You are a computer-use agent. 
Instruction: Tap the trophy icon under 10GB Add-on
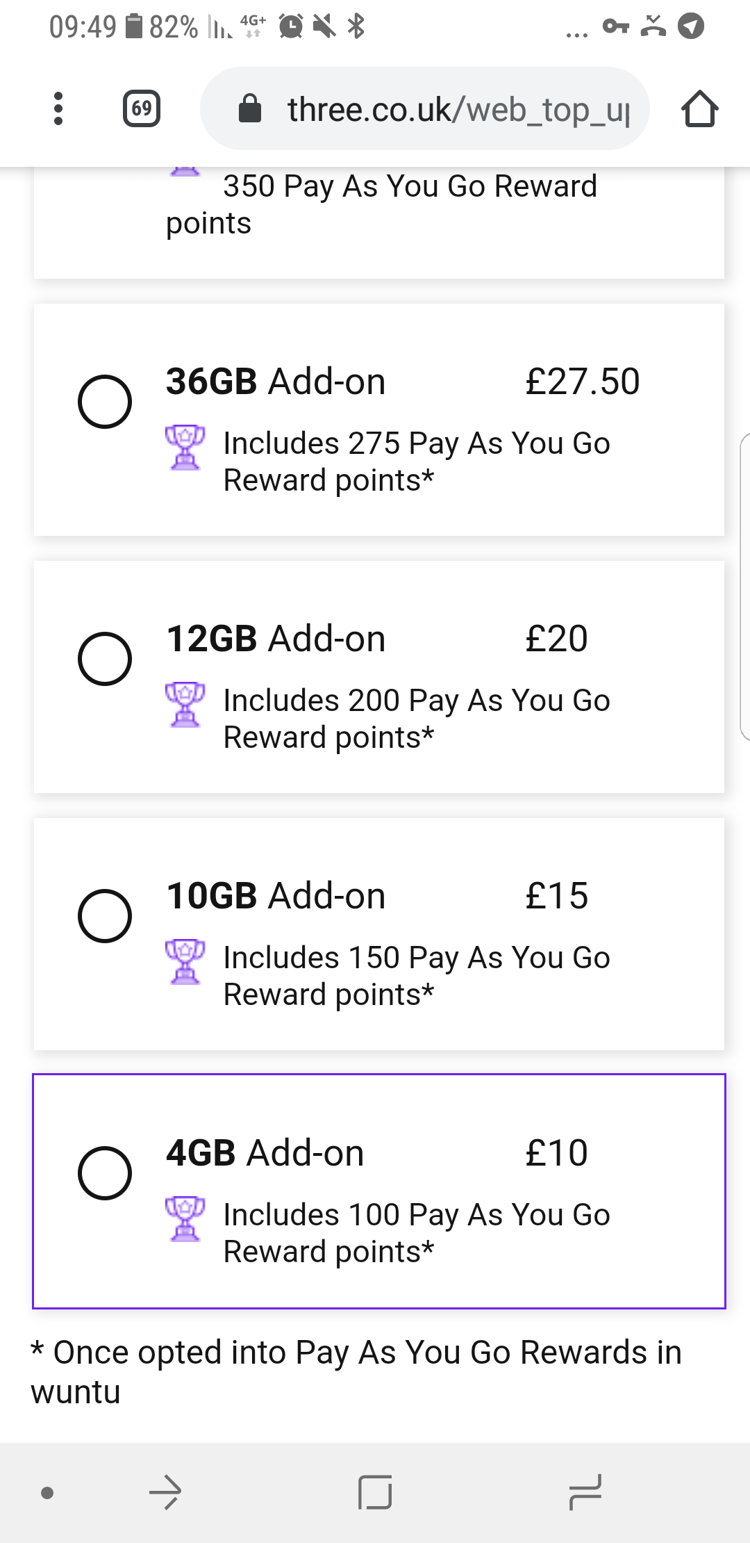185,962
